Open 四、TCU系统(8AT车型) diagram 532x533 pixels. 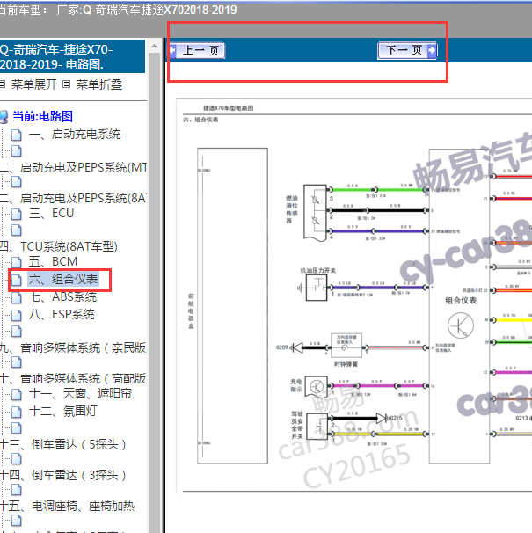(x=58, y=246)
